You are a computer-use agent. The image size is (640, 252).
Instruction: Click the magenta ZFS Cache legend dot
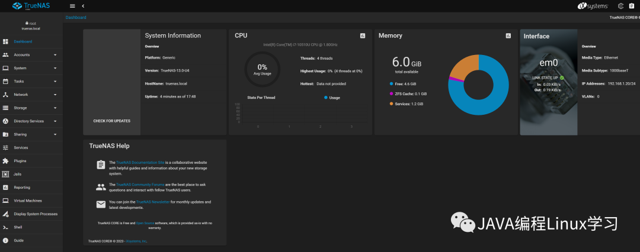392,94
